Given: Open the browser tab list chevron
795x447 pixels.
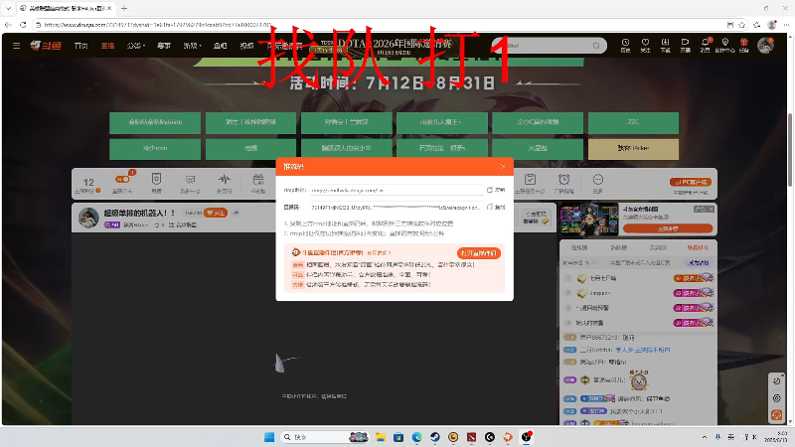Looking at the screenshot, I should click(x=8, y=8).
